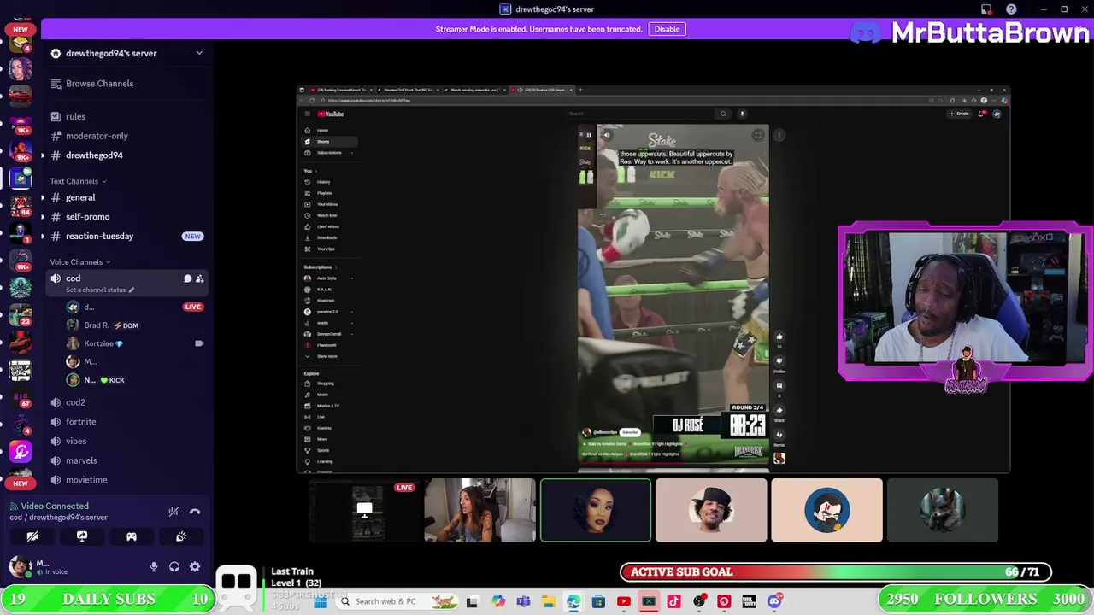This screenshot has height=615, width=1094.
Task: Like the YouTube short
Action: 779,337
